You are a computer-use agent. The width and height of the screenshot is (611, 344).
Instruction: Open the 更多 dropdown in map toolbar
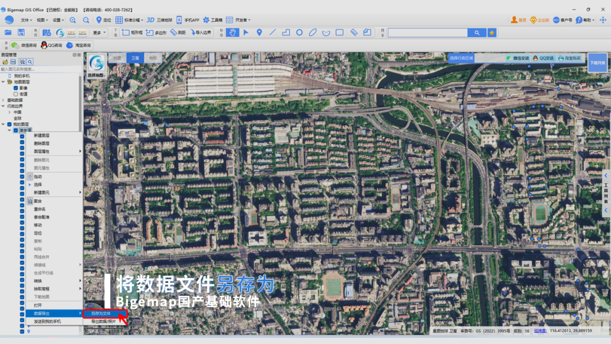tap(99, 33)
